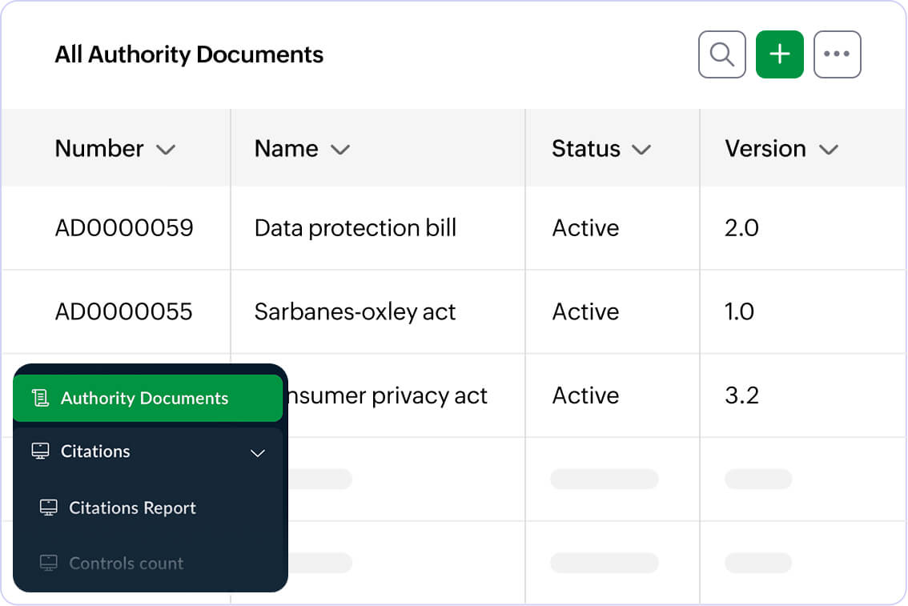Open the Sarbanes-oxley act document
The width and height of the screenshot is (908, 606).
(x=355, y=311)
